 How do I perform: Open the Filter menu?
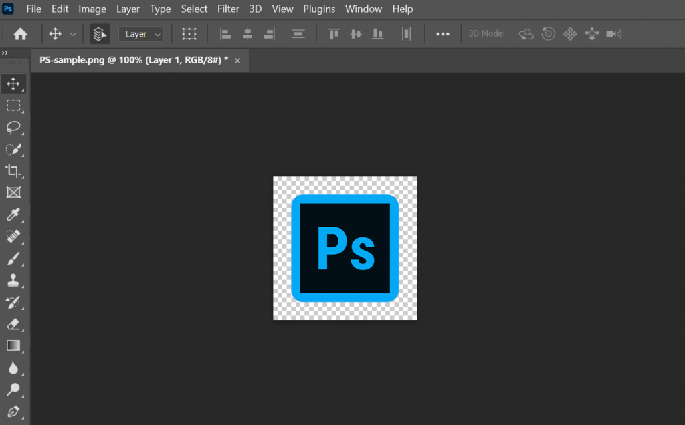[x=228, y=9]
